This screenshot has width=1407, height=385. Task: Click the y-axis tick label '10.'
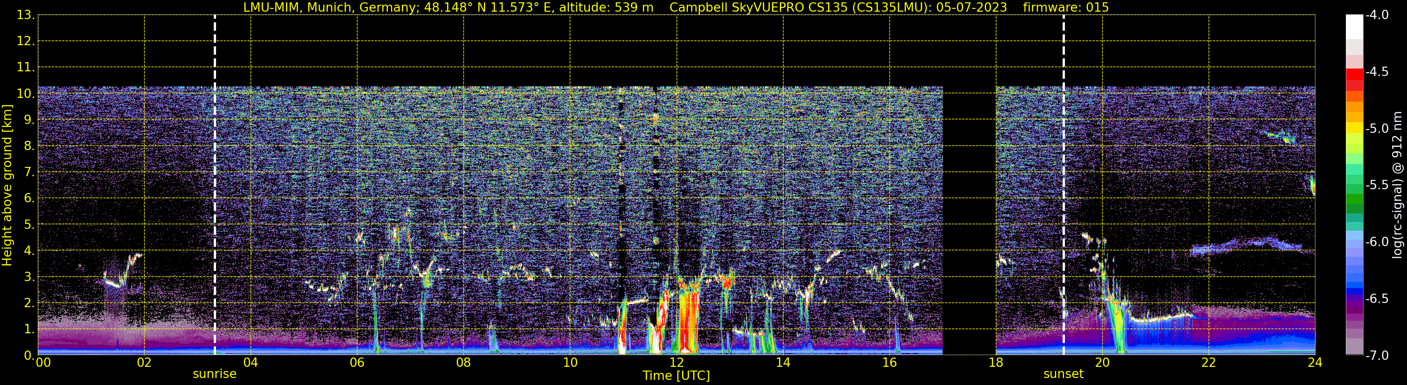coord(25,94)
